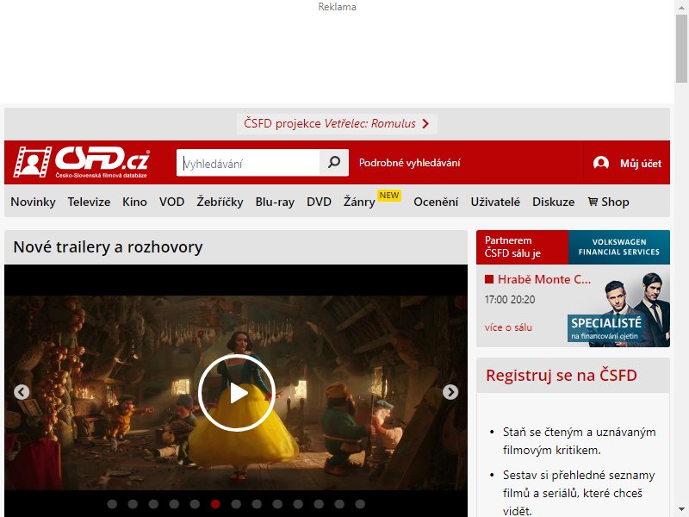Select the fourth carousel dot

pyautogui.click(x=174, y=504)
